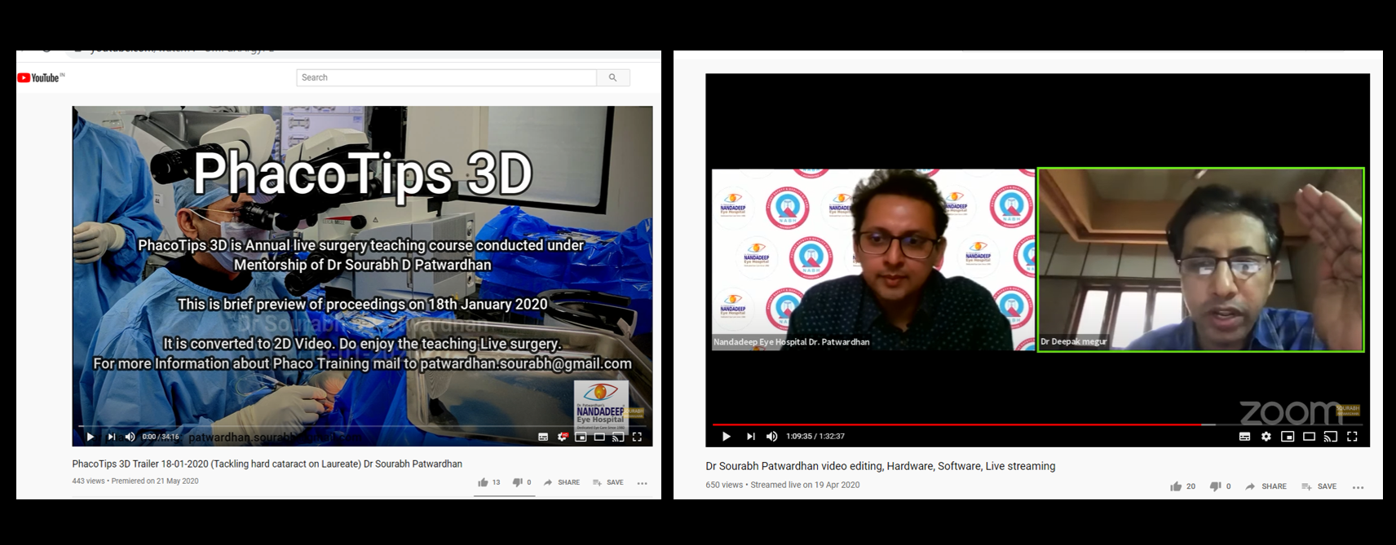Viewport: 1396px width, 545px height.
Task: Open settings gear on Zoom recording player
Action: [1266, 437]
